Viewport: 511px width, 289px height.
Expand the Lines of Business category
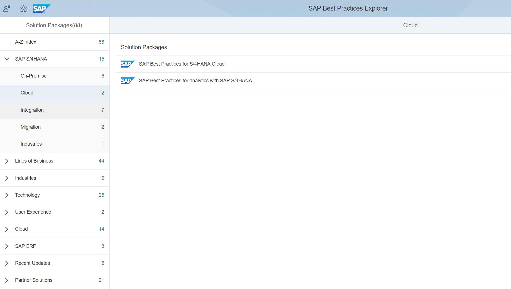[x=7, y=161]
